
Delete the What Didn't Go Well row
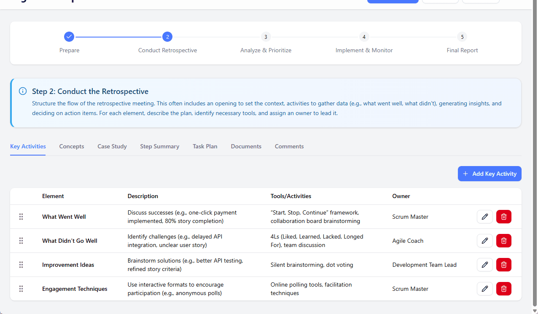coord(503,241)
